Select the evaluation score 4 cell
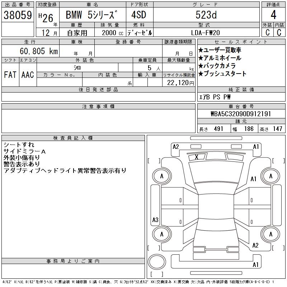 [x=273, y=15]
